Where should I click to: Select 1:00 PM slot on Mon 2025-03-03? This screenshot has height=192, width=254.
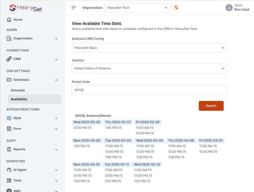[x=82, y=146]
